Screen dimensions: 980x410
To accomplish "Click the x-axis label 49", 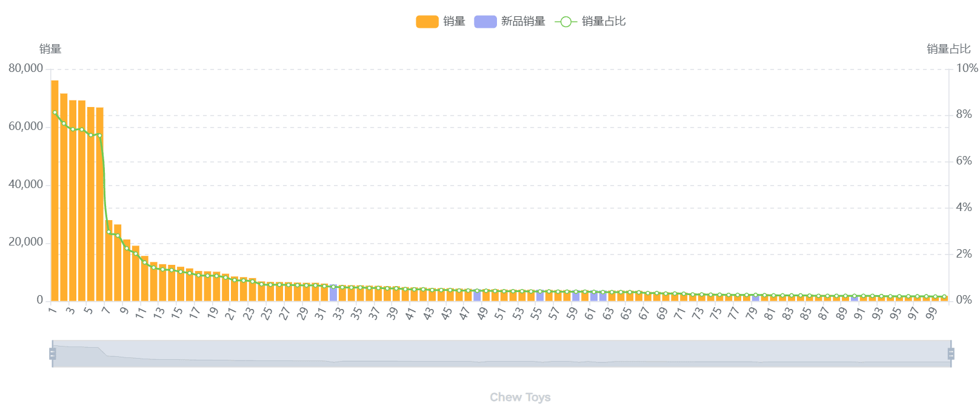I will (482, 313).
